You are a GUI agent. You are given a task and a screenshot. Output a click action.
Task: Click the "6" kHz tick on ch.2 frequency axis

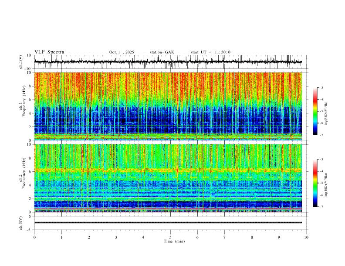point(30,172)
